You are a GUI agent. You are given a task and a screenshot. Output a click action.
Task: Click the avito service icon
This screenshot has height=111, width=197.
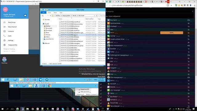pyautogui.click(x=108, y=43)
